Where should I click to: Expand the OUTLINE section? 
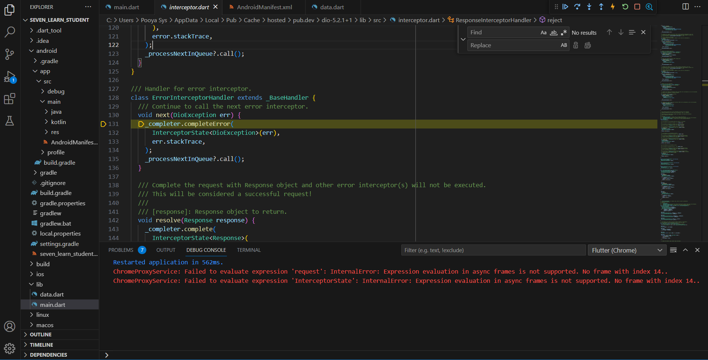59,335
